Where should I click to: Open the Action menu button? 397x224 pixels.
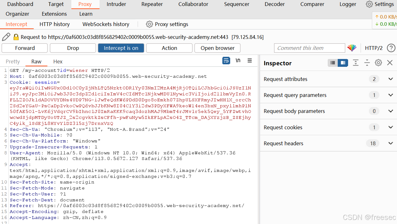[x=169, y=48]
